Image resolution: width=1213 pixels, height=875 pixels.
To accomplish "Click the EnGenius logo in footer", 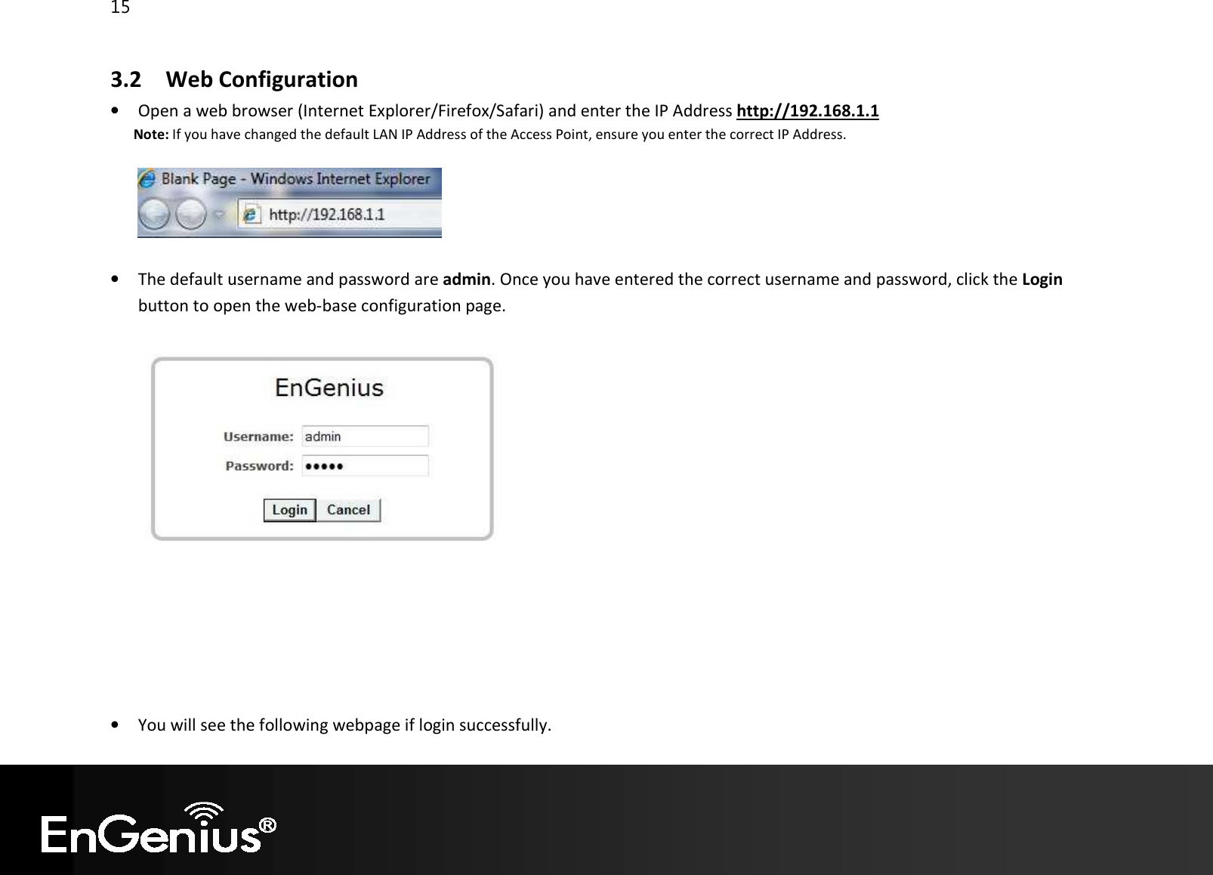I will (159, 828).
